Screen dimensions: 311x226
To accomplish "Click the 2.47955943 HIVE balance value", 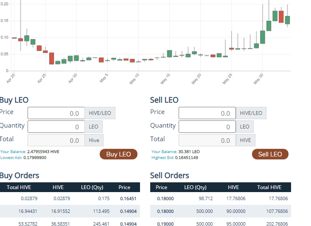I will coord(43,152).
